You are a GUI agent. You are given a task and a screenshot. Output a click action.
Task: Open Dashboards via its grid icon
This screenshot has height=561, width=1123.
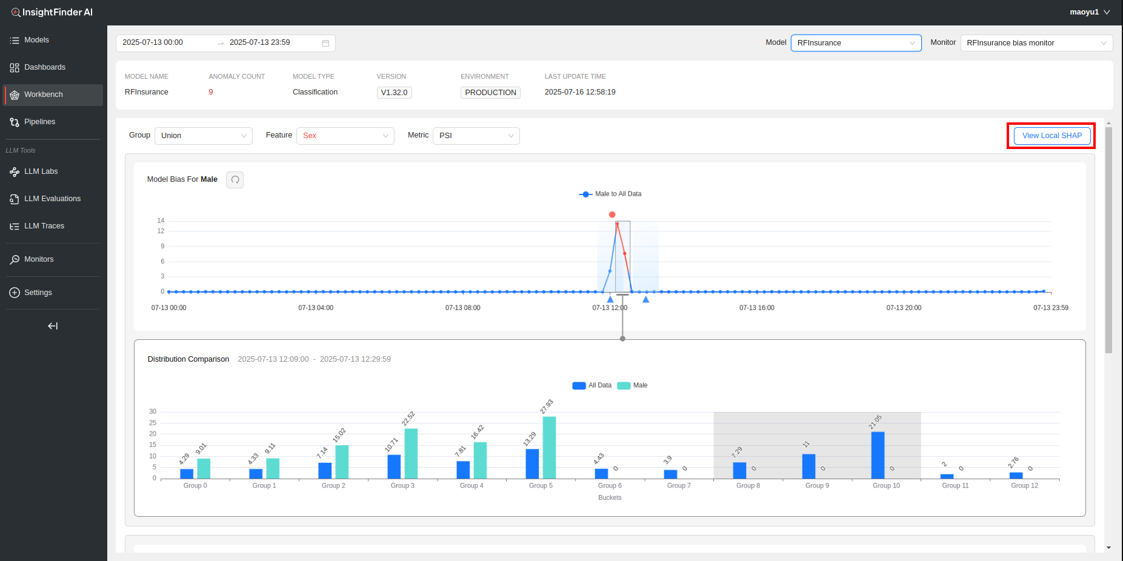[15, 67]
